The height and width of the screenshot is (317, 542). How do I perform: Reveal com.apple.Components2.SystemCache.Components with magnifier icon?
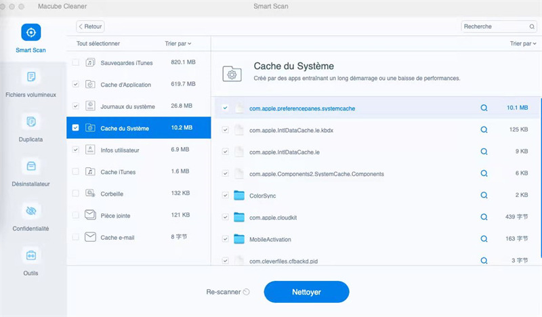click(484, 173)
